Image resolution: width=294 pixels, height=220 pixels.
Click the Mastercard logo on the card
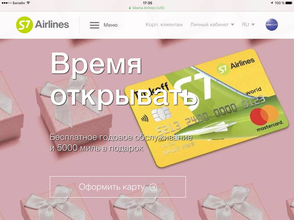coord(267,117)
